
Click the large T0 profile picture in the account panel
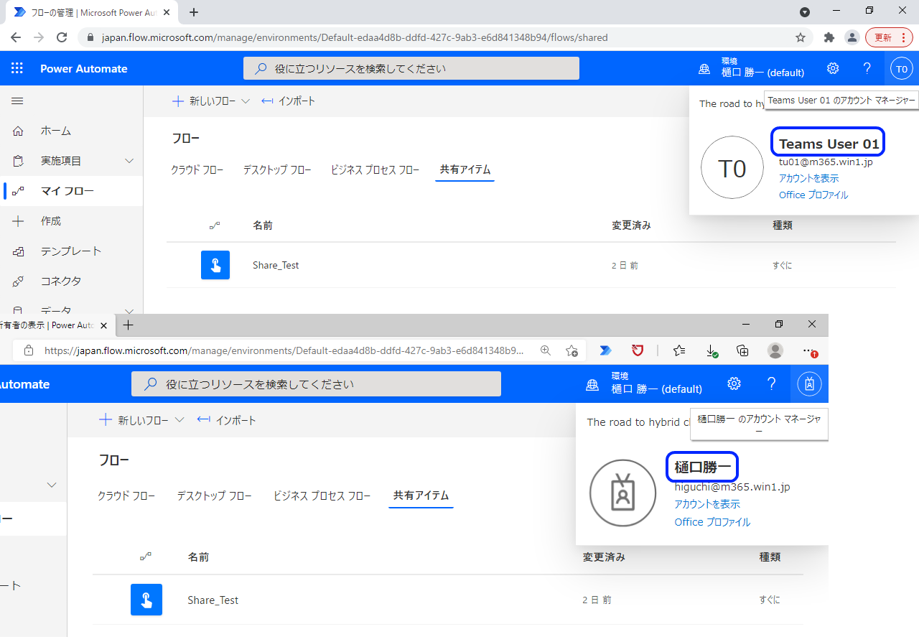pyautogui.click(x=732, y=167)
